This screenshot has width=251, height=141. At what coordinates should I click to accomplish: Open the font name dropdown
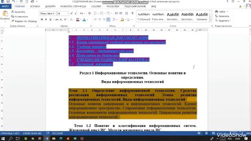point(55,14)
